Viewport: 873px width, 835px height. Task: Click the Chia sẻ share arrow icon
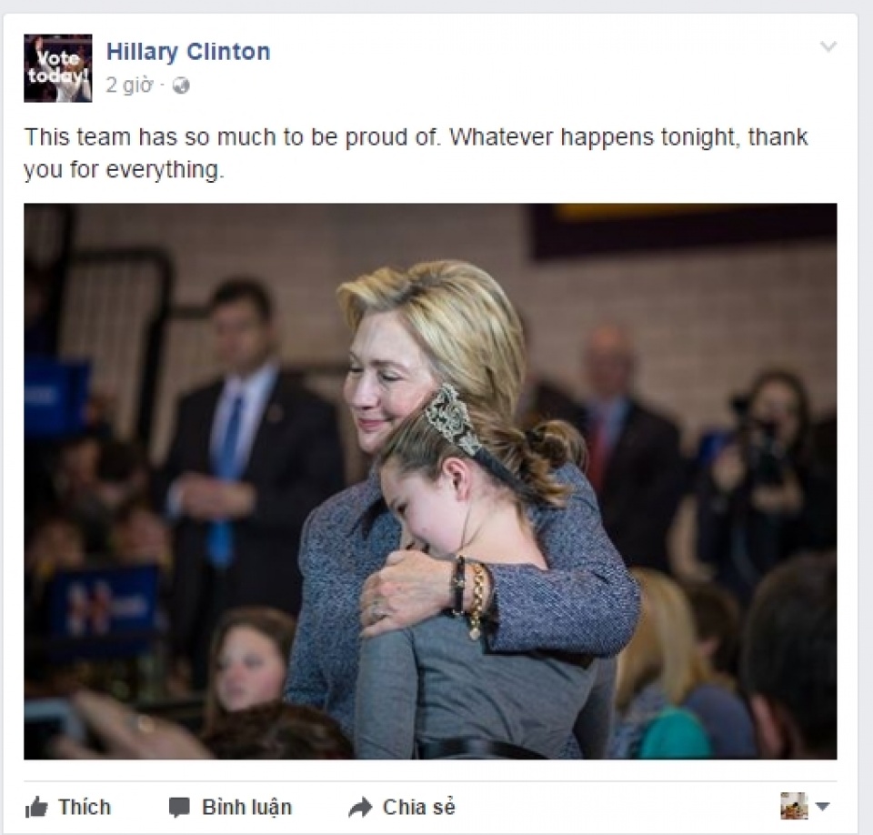point(360,807)
